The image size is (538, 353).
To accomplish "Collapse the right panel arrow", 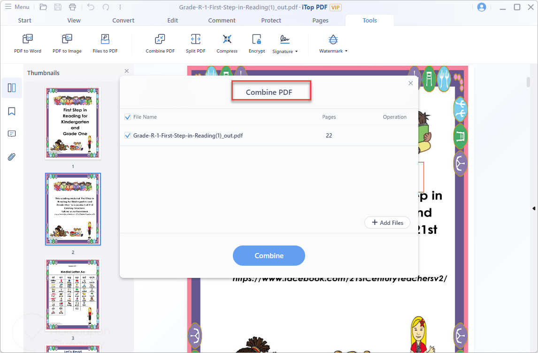I will [x=533, y=208].
